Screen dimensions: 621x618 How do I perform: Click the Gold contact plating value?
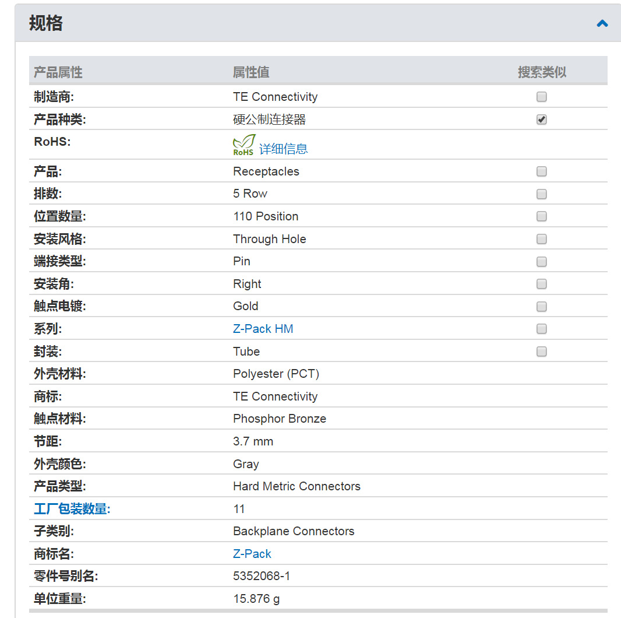[x=246, y=306]
